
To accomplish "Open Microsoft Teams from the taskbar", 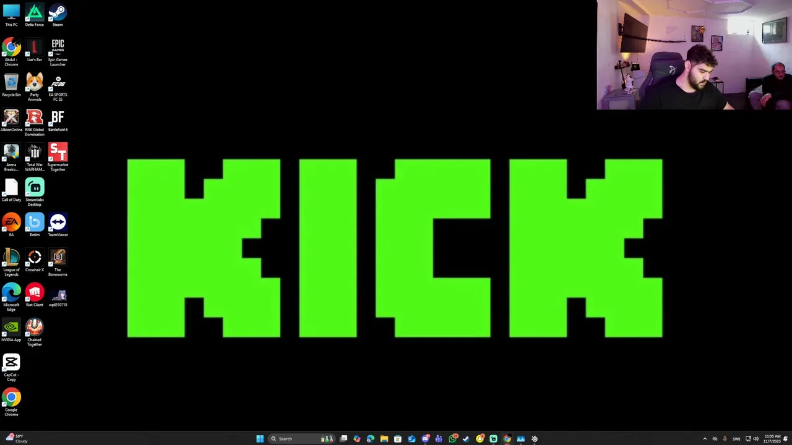I will [439, 439].
